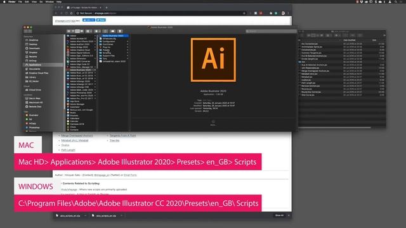
Task: Open the Finder group-by dropdown
Action: 89,31
